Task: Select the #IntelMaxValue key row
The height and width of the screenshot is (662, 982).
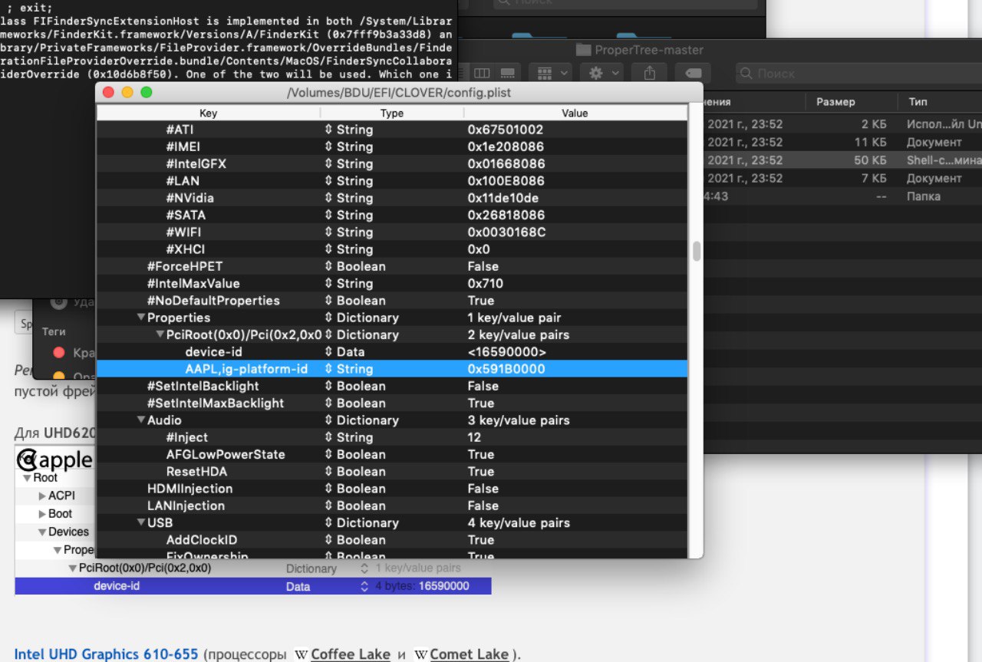Action: pyautogui.click(x=391, y=283)
